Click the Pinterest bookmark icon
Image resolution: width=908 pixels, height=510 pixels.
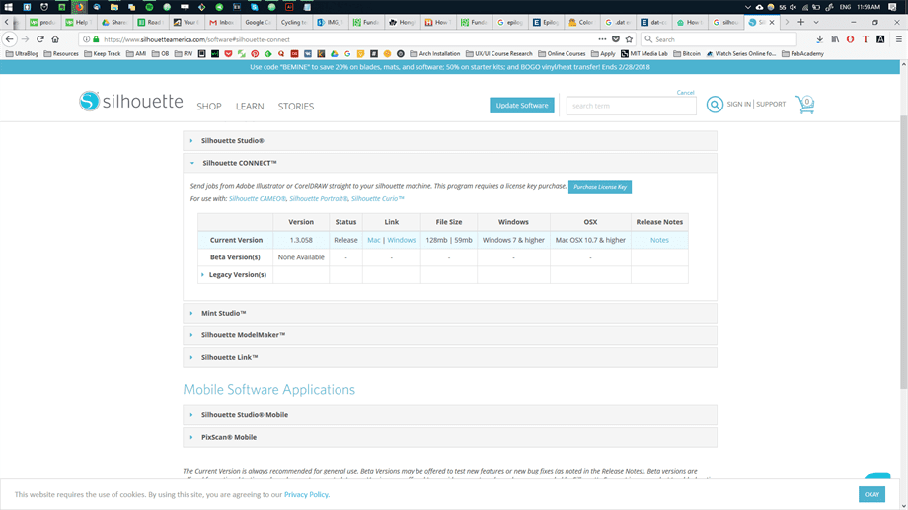pyautogui.click(x=255, y=54)
